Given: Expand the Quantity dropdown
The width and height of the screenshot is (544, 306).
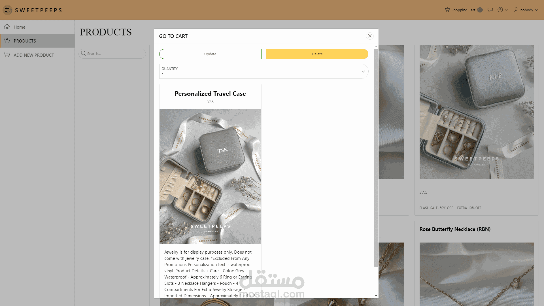Looking at the screenshot, I should [363, 71].
